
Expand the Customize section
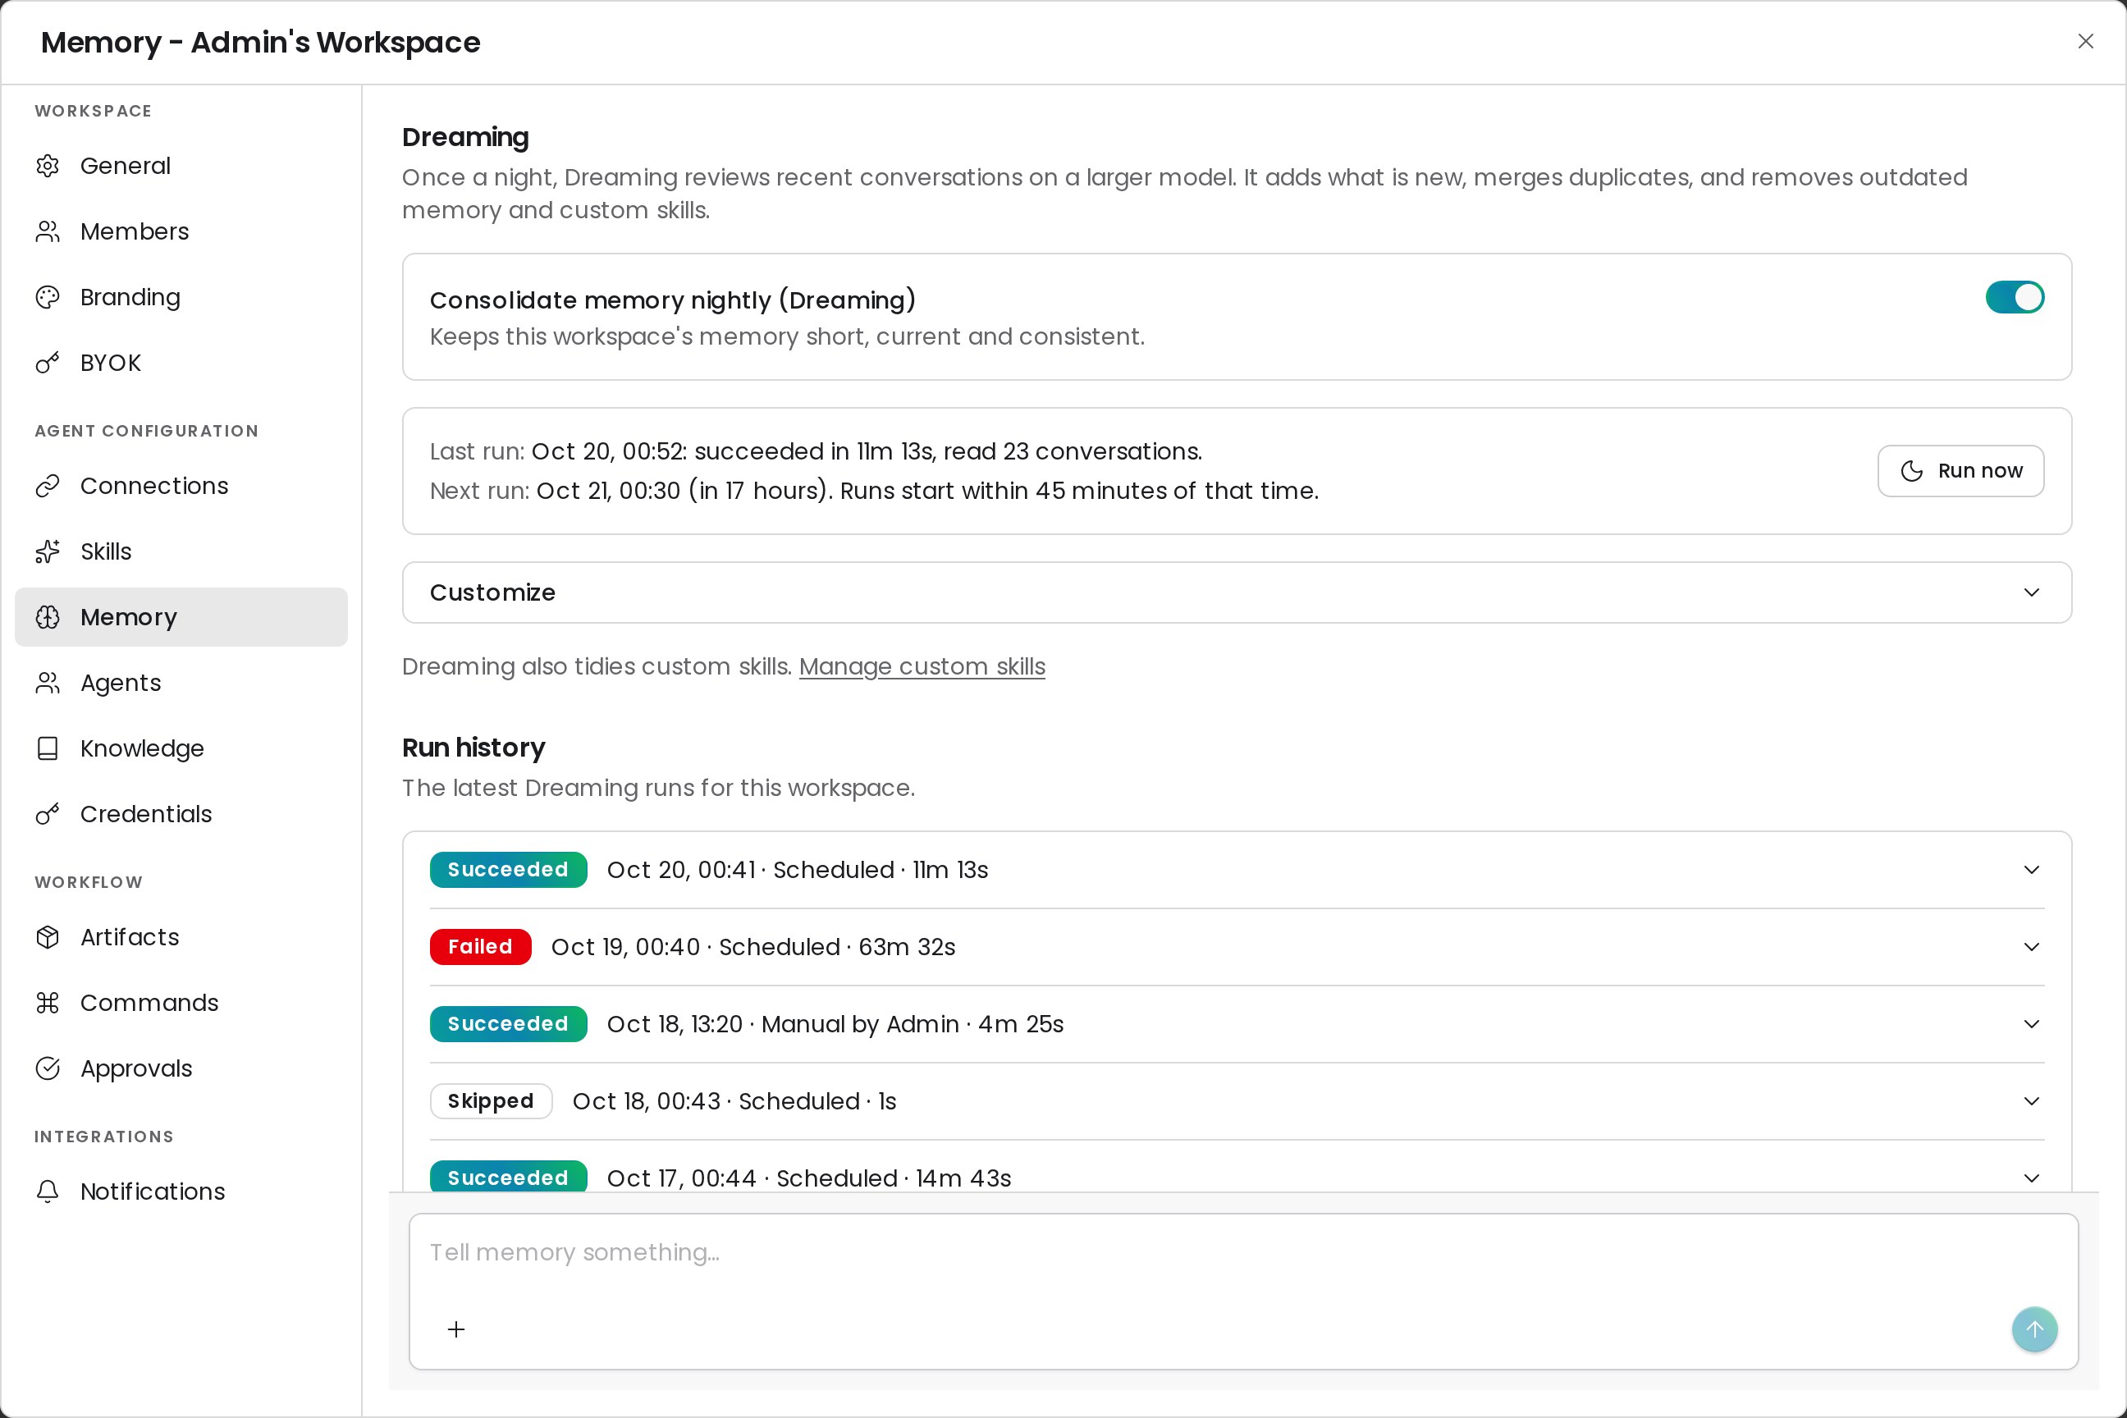(x=1236, y=592)
